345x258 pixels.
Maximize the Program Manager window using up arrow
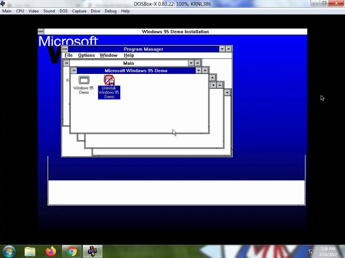tap(229, 49)
